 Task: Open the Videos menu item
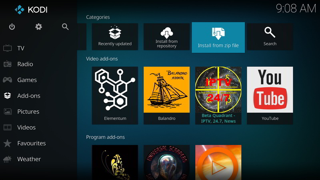point(26,128)
